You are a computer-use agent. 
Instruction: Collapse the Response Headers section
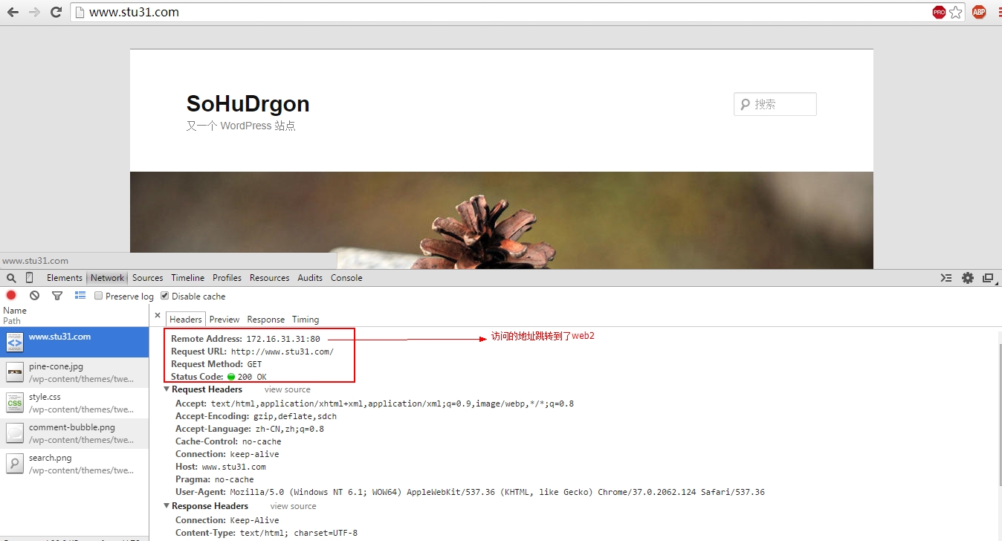click(x=167, y=506)
